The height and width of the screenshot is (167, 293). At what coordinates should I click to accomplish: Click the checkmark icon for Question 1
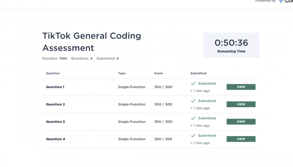(x=193, y=83)
